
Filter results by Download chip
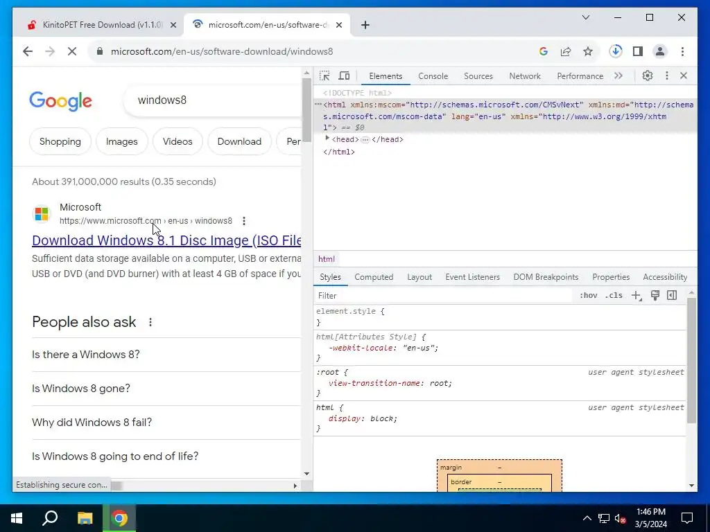[239, 141]
